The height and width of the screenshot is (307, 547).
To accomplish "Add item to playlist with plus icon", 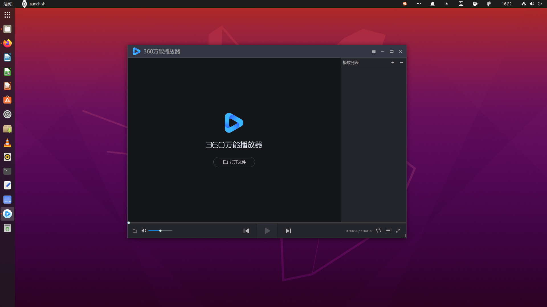I will [393, 63].
